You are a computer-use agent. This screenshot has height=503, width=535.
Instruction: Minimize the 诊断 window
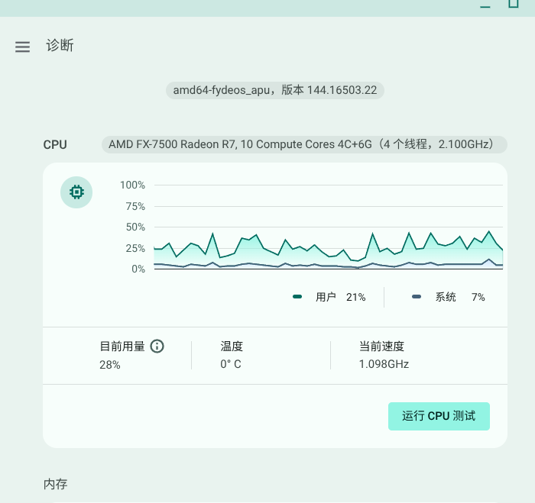click(x=485, y=5)
